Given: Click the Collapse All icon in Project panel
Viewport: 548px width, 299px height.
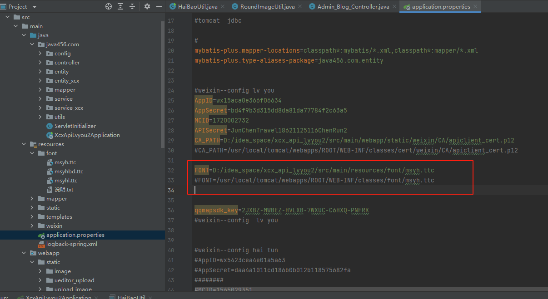Looking at the screenshot, I should [132, 6].
